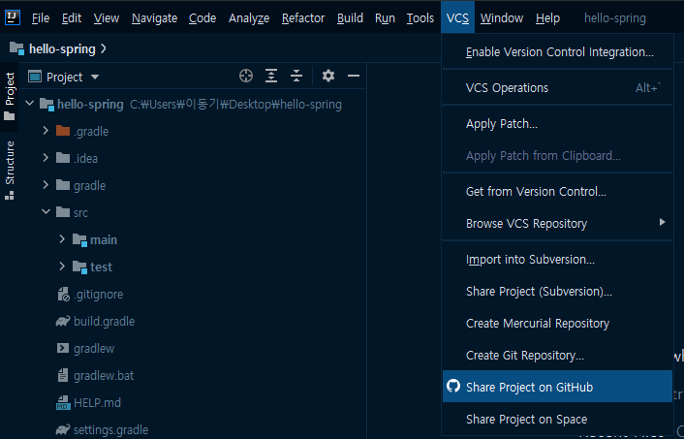
Task: Click the src folder icon
Action: click(63, 212)
